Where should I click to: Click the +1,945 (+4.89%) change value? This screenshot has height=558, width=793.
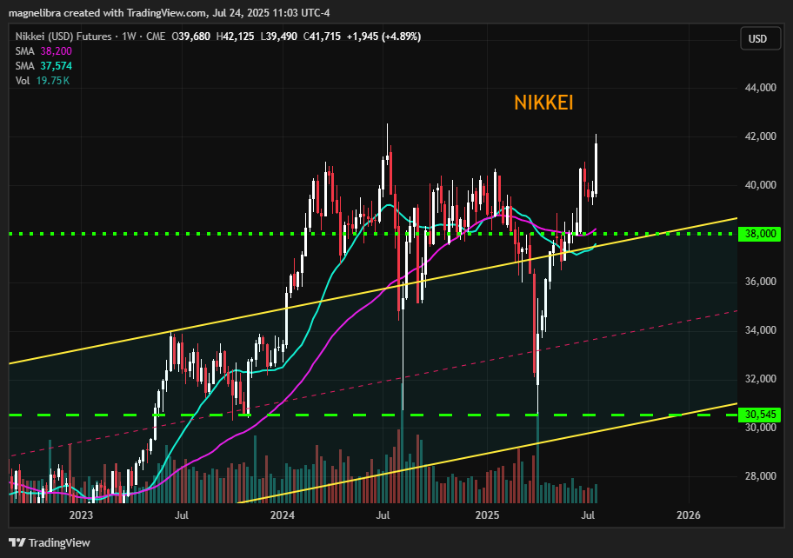click(383, 37)
